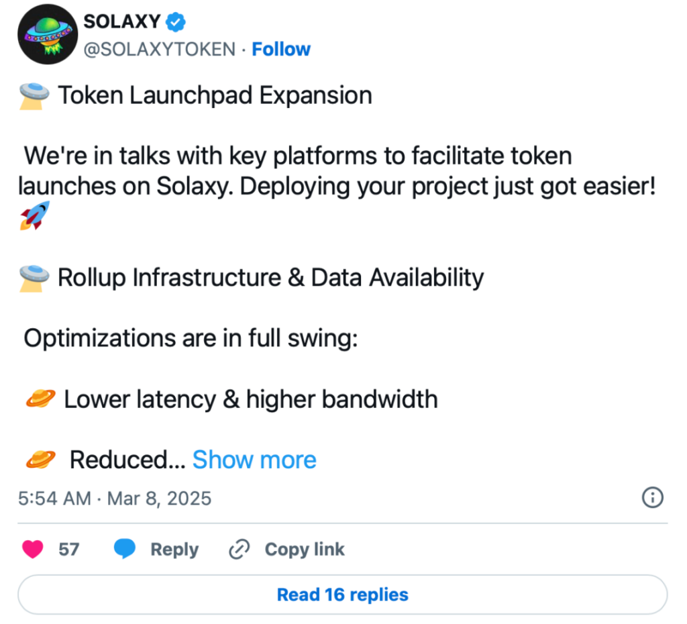Screen dimensions: 687x624
Task: Open Read 16 replies
Action: coord(343,594)
